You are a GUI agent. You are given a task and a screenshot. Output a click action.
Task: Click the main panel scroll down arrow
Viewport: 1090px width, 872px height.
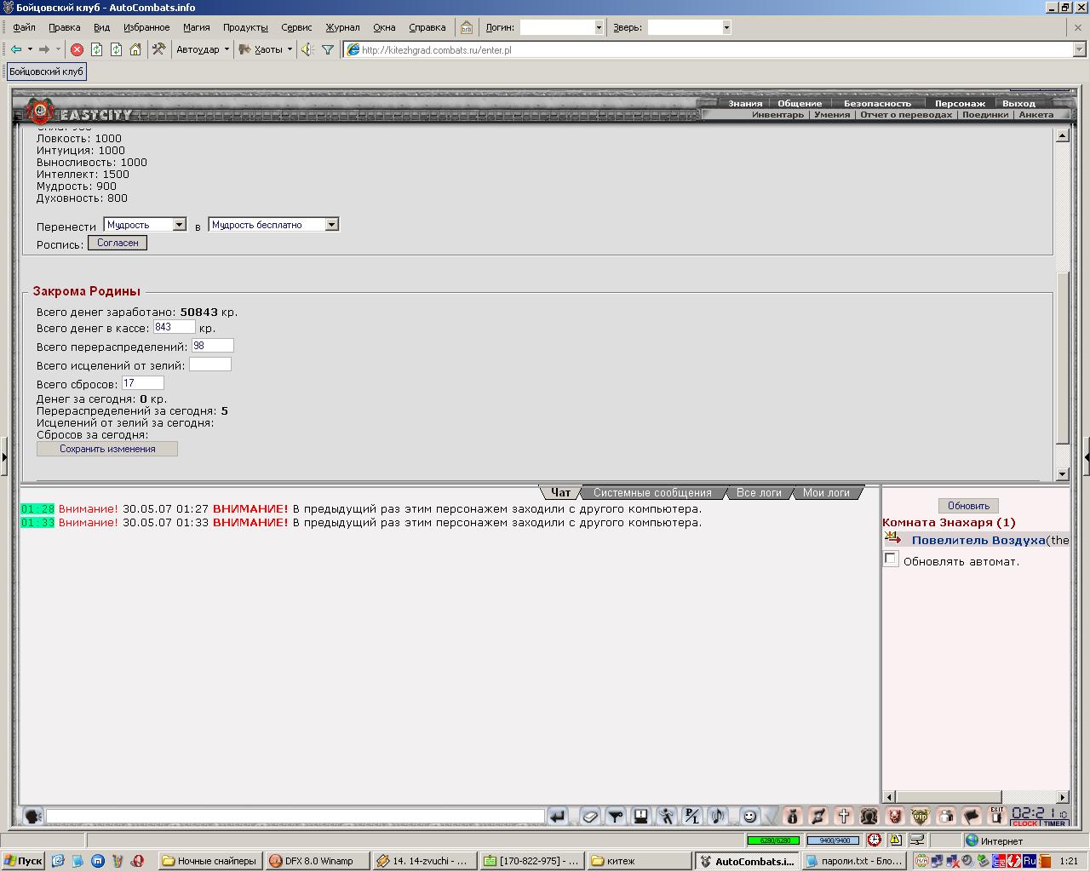click(1062, 474)
